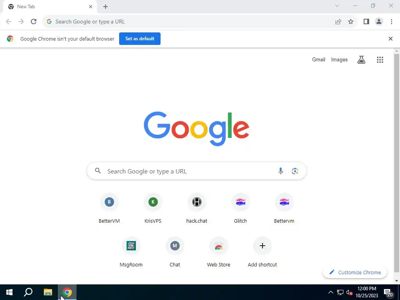Open File Explorer from taskbar
400x300 pixels.
click(48, 292)
